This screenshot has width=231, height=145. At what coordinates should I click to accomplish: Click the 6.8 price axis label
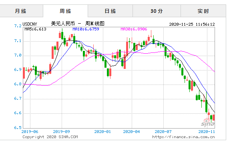point(18,84)
